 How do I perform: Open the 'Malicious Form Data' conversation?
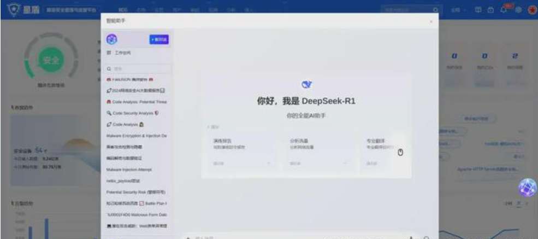[x=136, y=214]
